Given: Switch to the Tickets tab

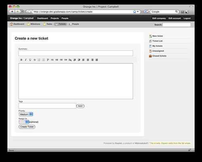Looking at the screenshot, I should click(61, 24).
